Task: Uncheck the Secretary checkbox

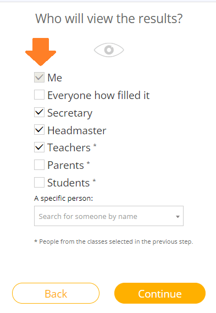Action: (39, 112)
